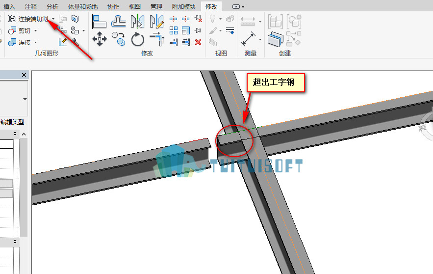Click the Create Similar icon

[x=293, y=39]
